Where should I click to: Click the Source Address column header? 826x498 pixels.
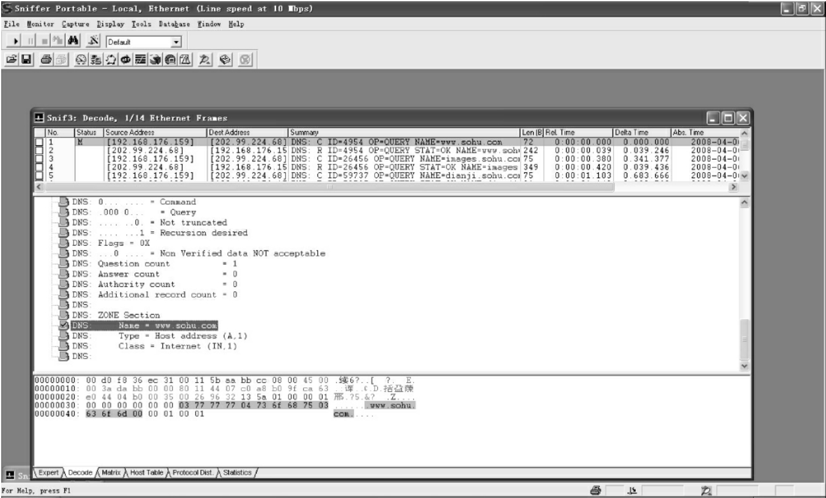click(x=156, y=132)
